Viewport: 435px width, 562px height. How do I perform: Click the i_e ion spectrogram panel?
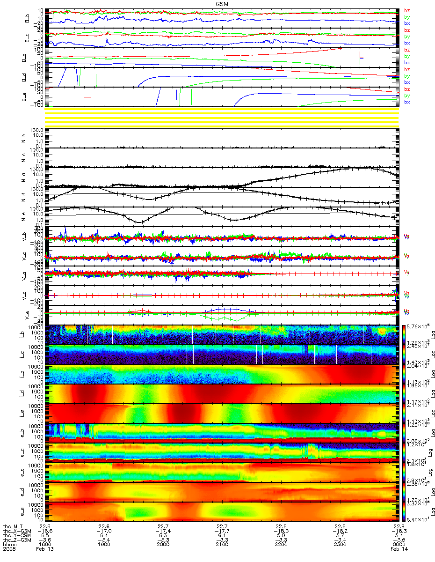point(223,414)
